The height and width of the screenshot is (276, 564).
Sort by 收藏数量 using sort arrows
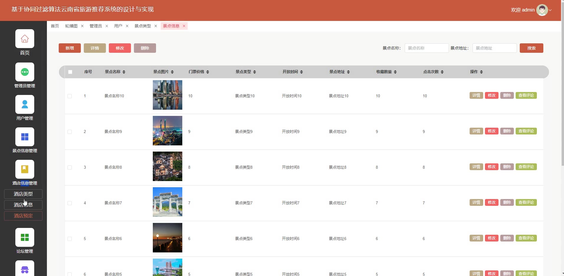(395, 72)
